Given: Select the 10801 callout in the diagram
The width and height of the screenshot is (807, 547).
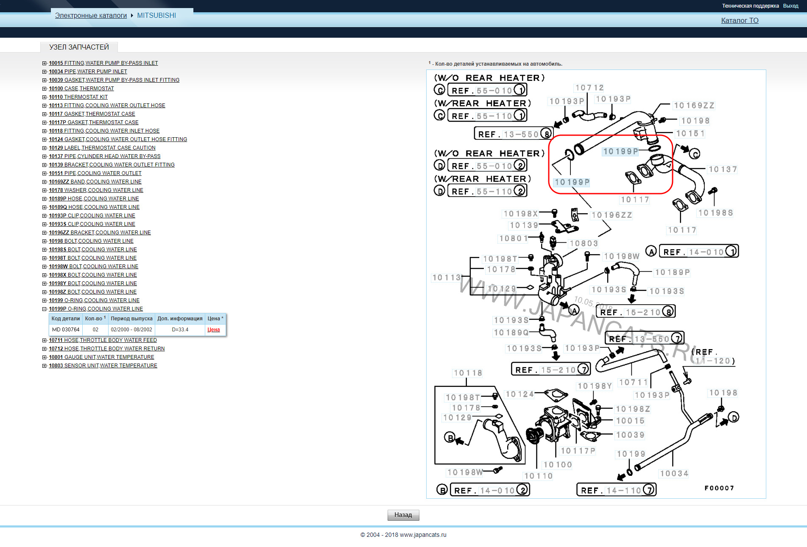Looking at the screenshot, I should (x=514, y=239).
